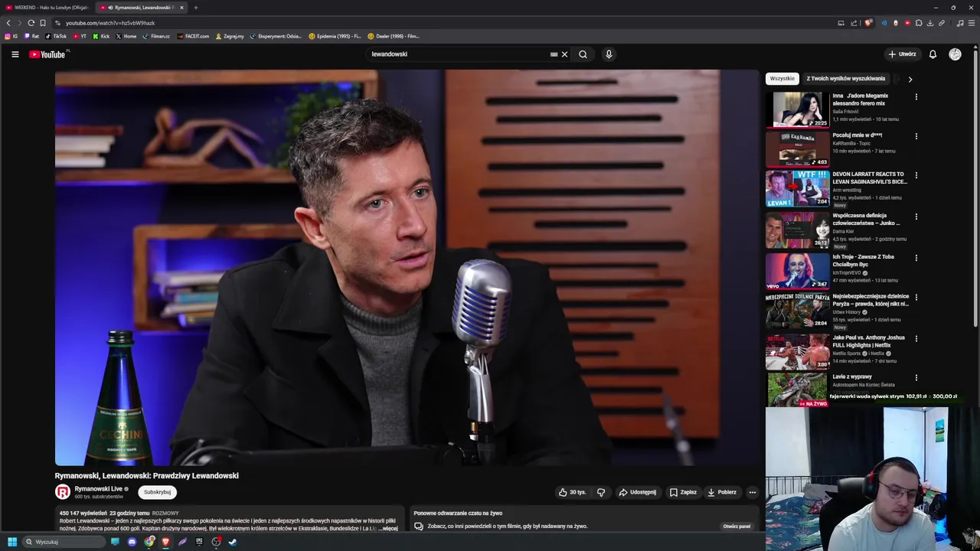The image size is (980, 551).
Task: Open the browser main hamburger menu
Action: 972,23
